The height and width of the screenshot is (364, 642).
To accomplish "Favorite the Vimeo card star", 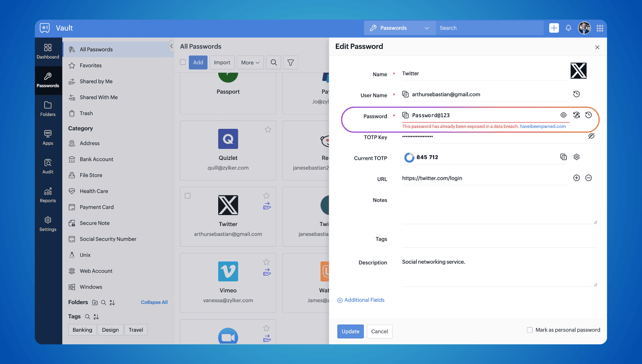I will [x=266, y=262].
